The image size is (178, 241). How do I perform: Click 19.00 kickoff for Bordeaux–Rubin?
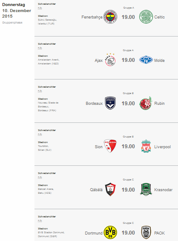pyautogui.click(x=128, y=104)
